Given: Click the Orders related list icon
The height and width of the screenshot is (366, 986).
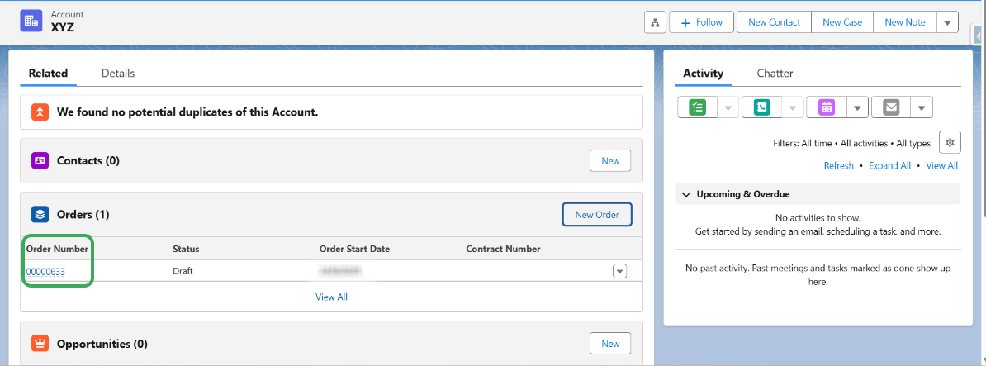Looking at the screenshot, I should 40,215.
